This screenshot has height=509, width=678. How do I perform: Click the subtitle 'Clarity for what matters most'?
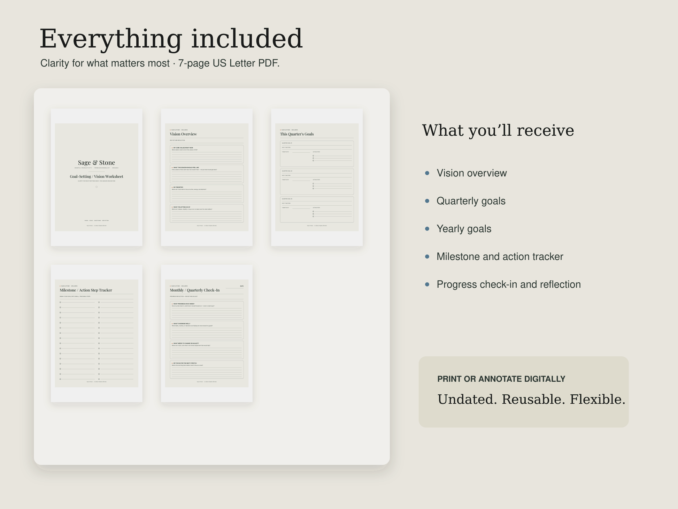105,63
